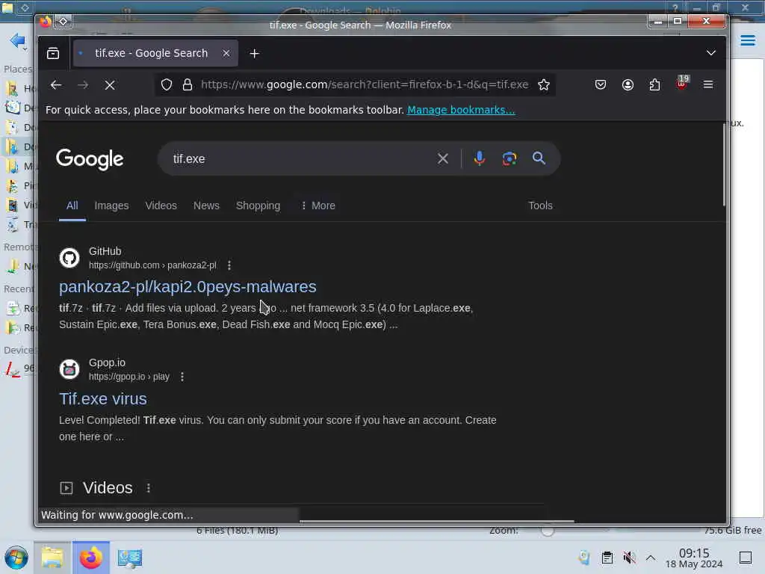Switch to Images results tab
This screenshot has width=765, height=574.
[x=112, y=206]
